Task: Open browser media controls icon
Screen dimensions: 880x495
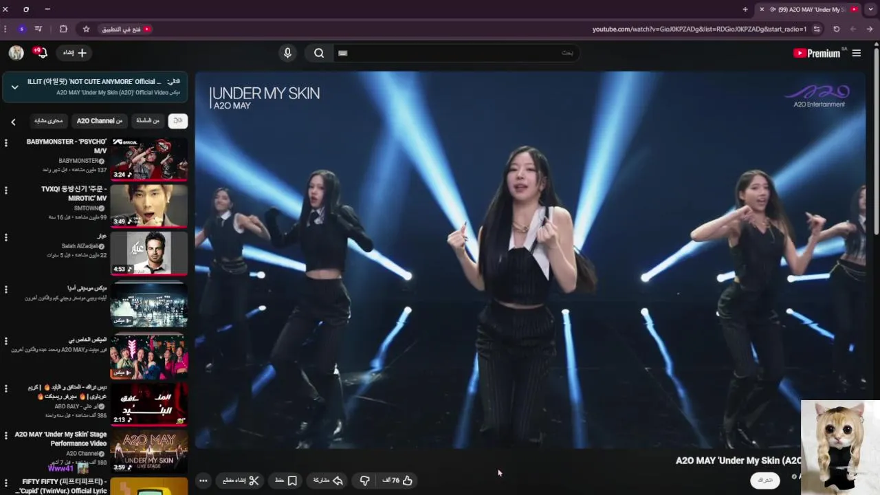Action: point(38,29)
